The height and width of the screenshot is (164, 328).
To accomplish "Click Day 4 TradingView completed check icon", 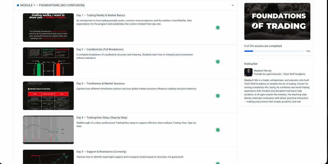I will tap(218, 130).
